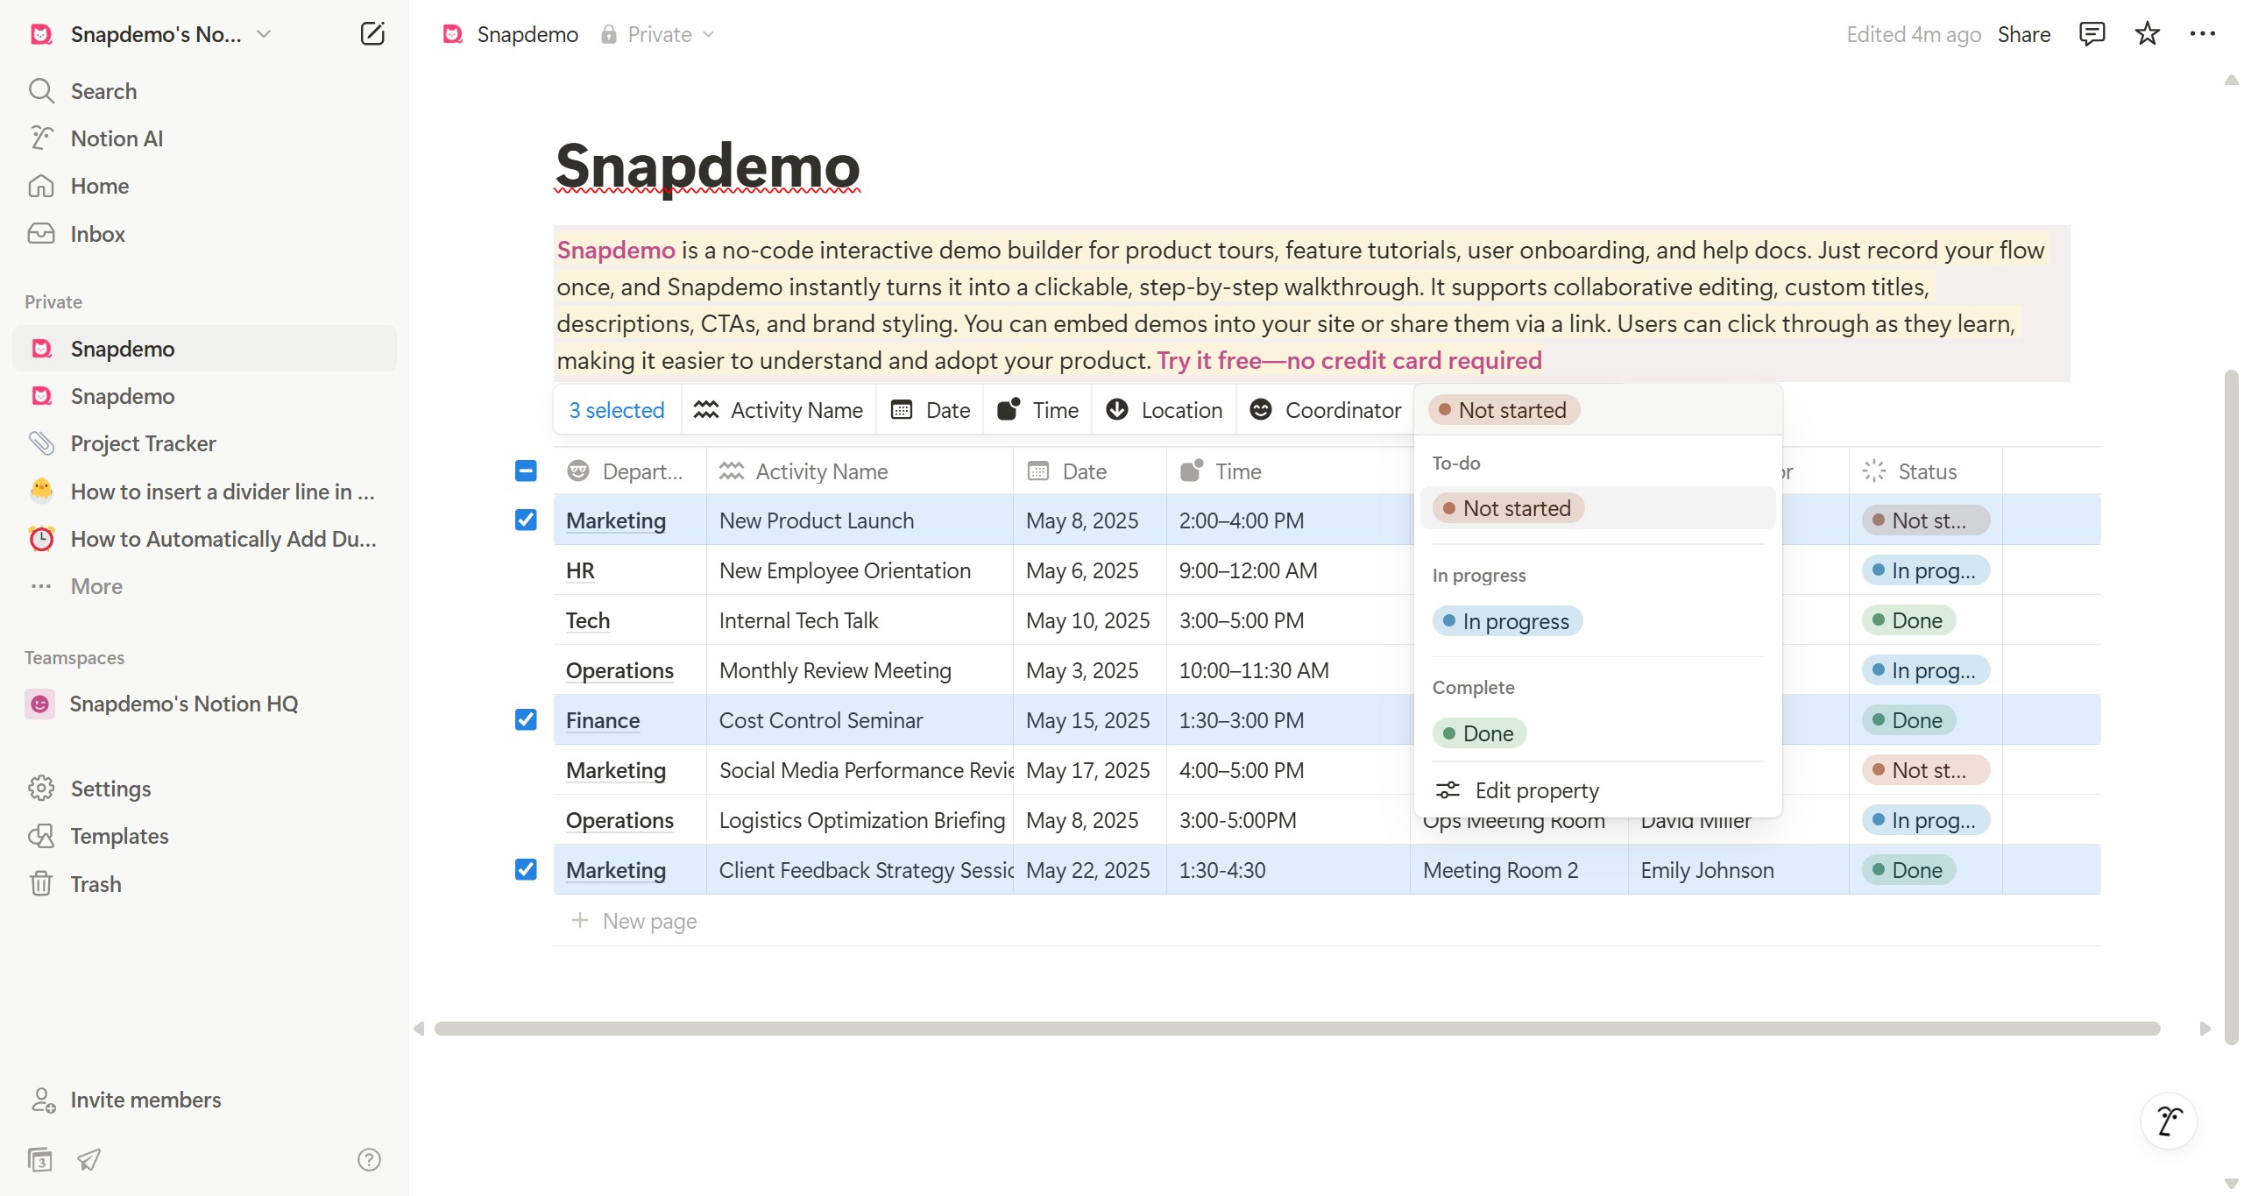Edit Activity Name for selected rows
The height and width of the screenshot is (1196, 2244).
[x=778, y=410]
